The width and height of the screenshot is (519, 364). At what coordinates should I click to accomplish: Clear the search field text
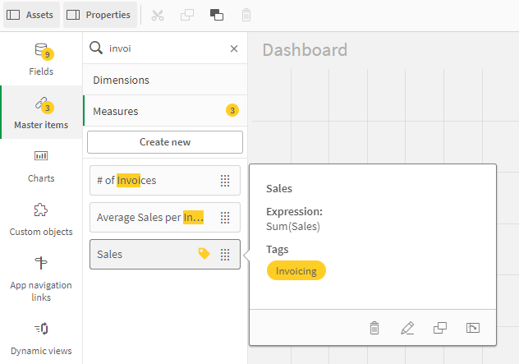(x=234, y=48)
